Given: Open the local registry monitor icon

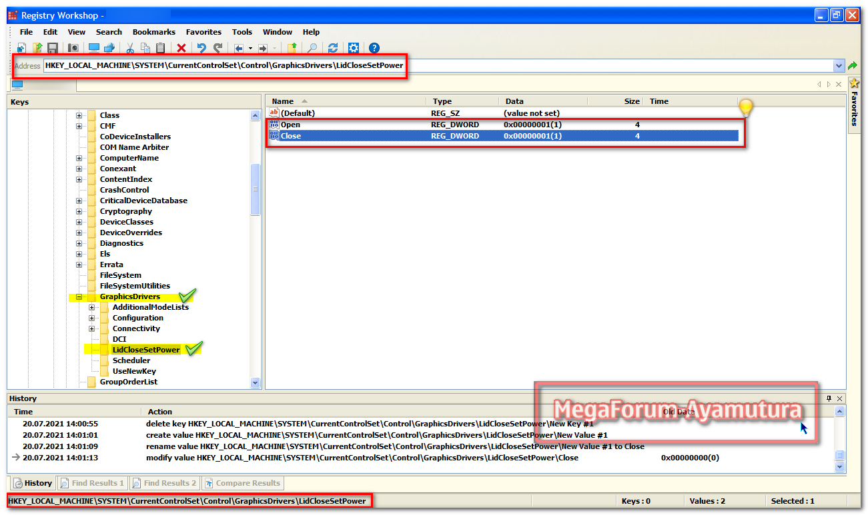Looking at the screenshot, I should (x=94, y=48).
